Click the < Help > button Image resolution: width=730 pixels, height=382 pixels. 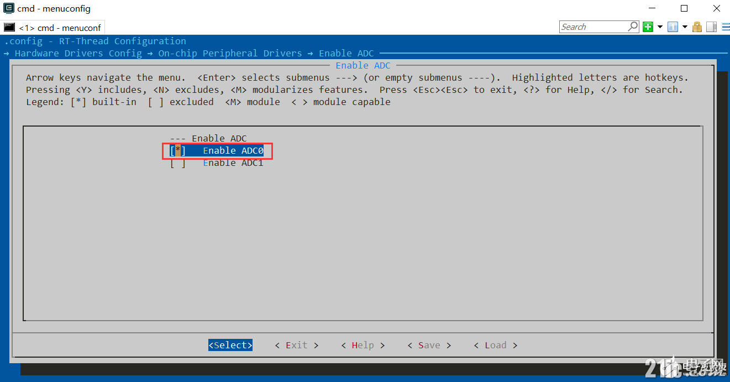pos(363,345)
